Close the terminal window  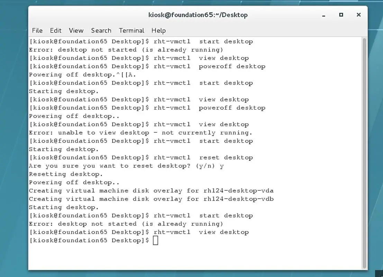358,15
